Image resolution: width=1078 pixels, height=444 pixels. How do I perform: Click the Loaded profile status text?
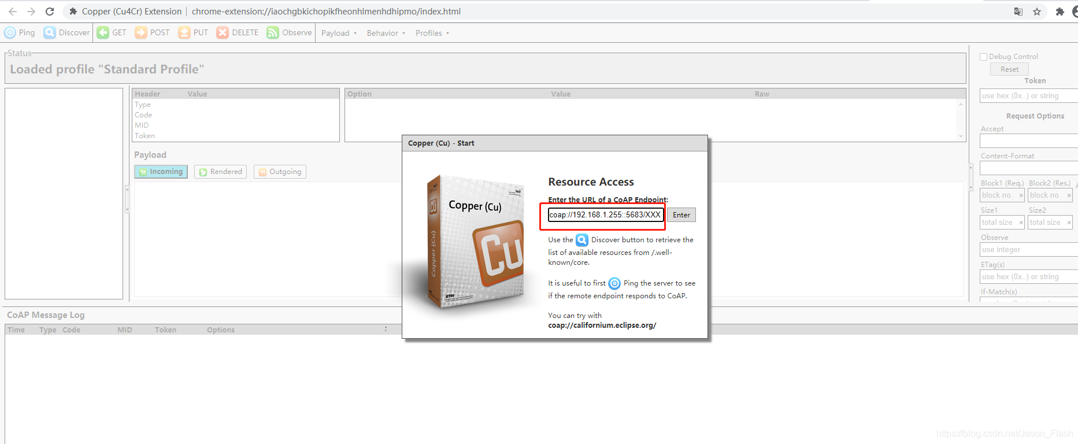pos(107,69)
